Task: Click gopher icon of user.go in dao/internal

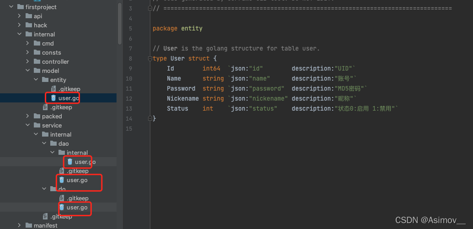Action: (x=69, y=162)
